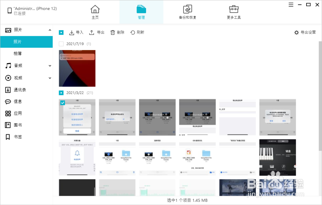Click the 照片 picture icon in the sidebar

8,30
